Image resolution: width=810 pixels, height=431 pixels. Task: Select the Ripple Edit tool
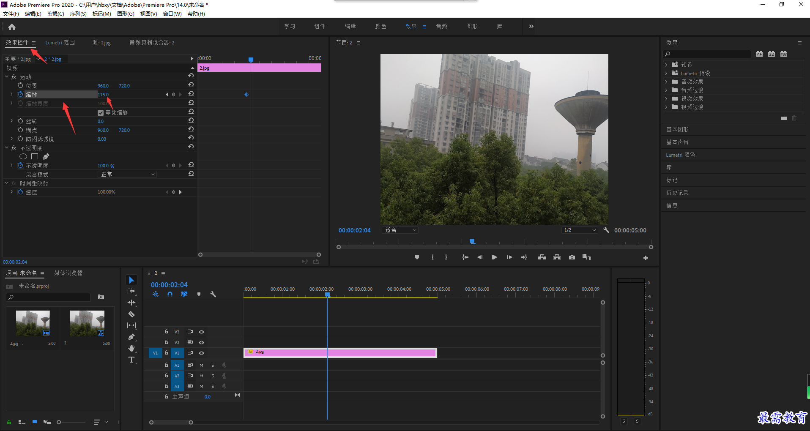coord(131,303)
